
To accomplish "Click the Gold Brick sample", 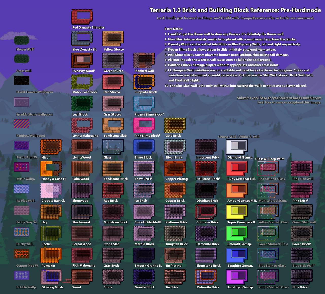I will click(175, 125).
